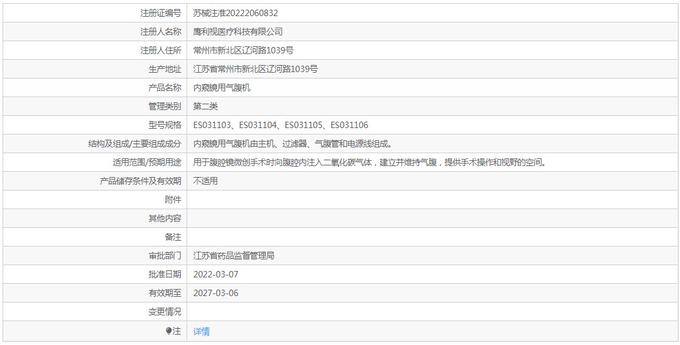This screenshot has height=345, width=680.
Task: Click the 产品名称 label
Action: 165,88
